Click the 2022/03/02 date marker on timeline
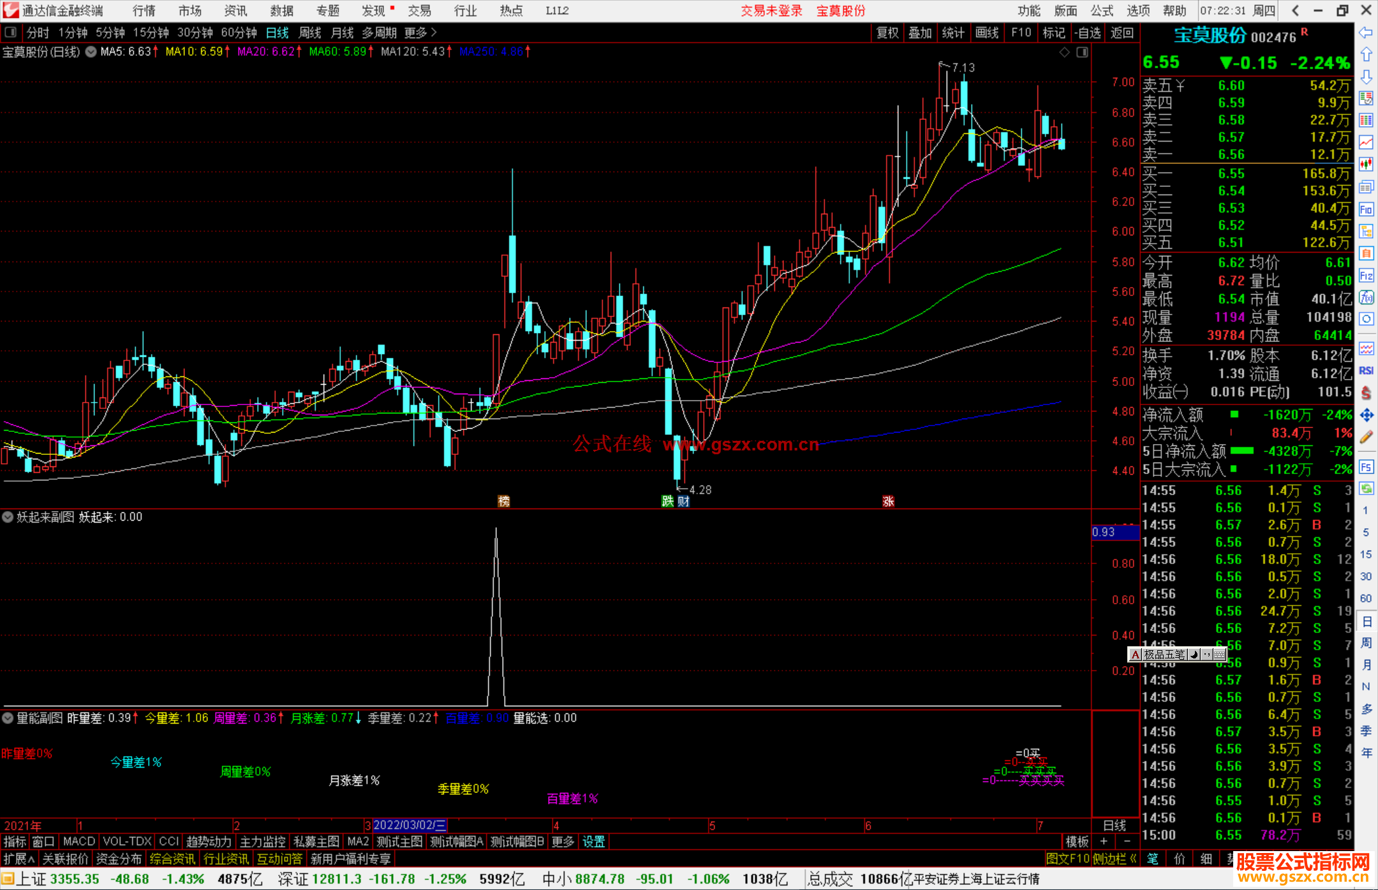1378x890 pixels. coord(409,825)
